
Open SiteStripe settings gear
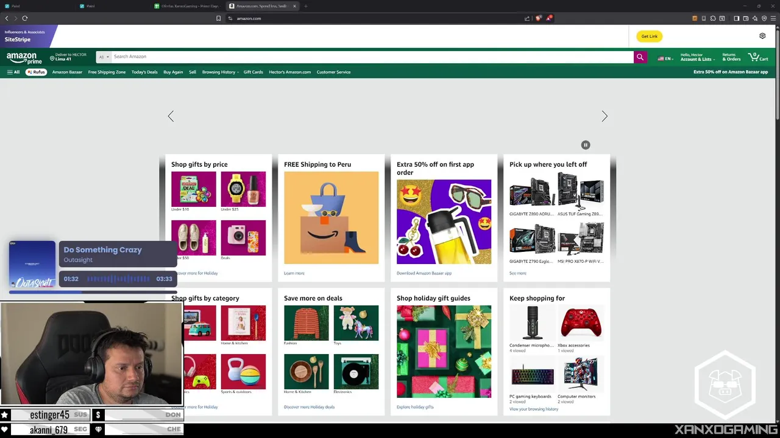click(762, 36)
